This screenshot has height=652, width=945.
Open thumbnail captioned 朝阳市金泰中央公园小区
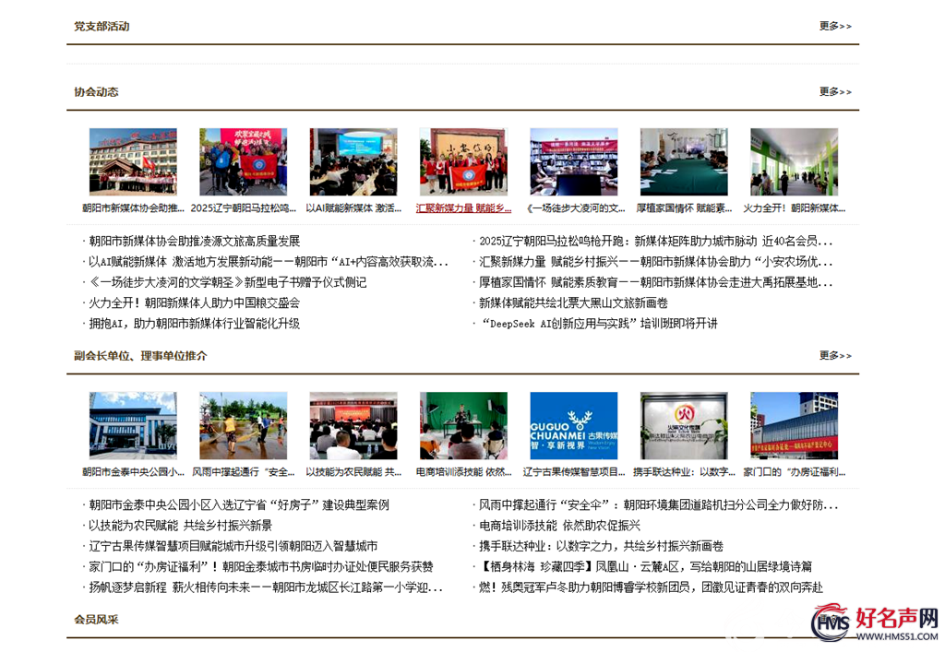pos(133,425)
